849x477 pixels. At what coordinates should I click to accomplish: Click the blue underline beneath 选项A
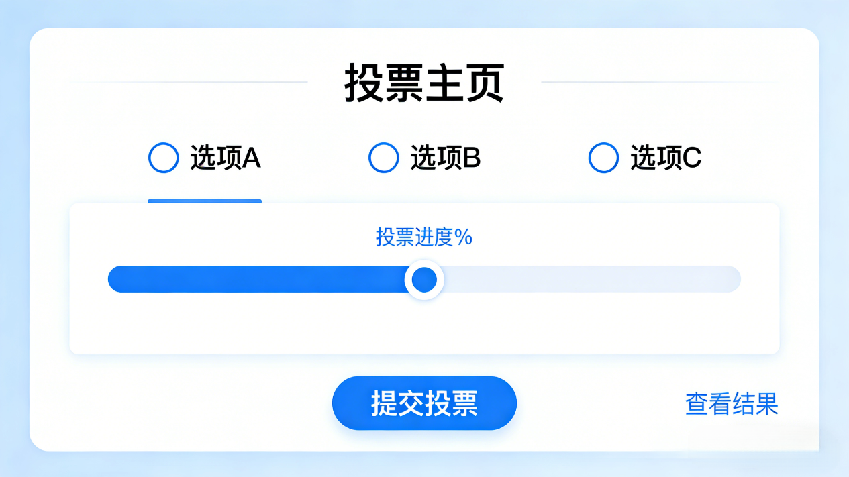[x=204, y=201]
